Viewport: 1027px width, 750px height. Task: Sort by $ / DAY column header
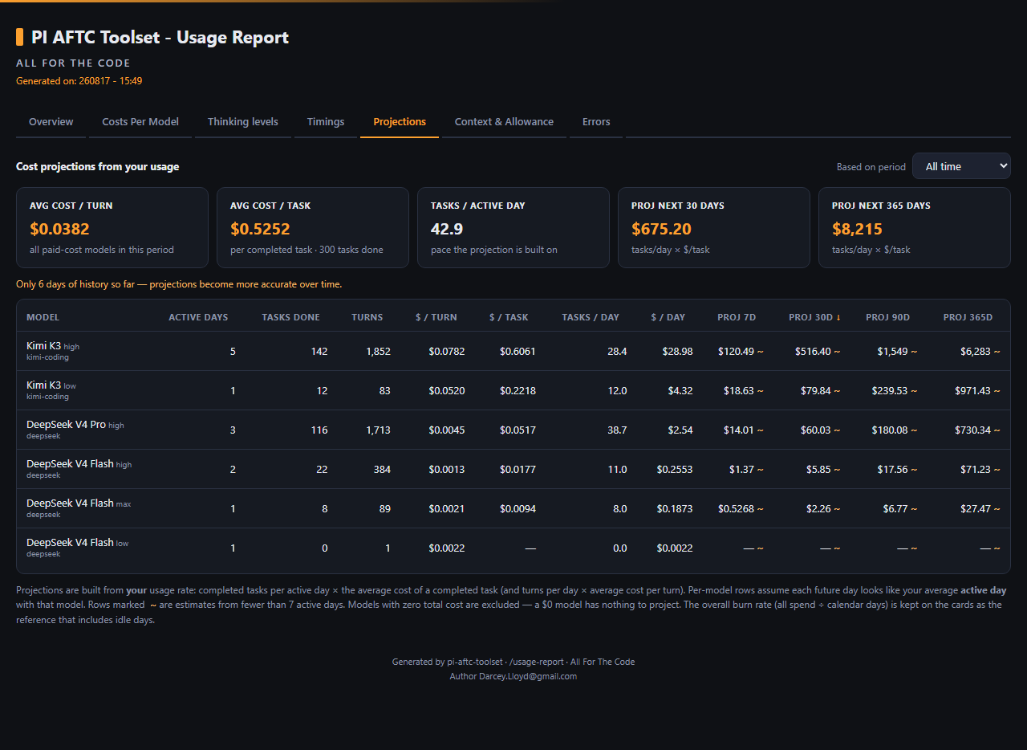668,317
